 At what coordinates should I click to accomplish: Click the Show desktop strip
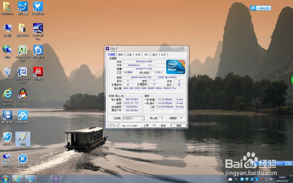coord(292,179)
